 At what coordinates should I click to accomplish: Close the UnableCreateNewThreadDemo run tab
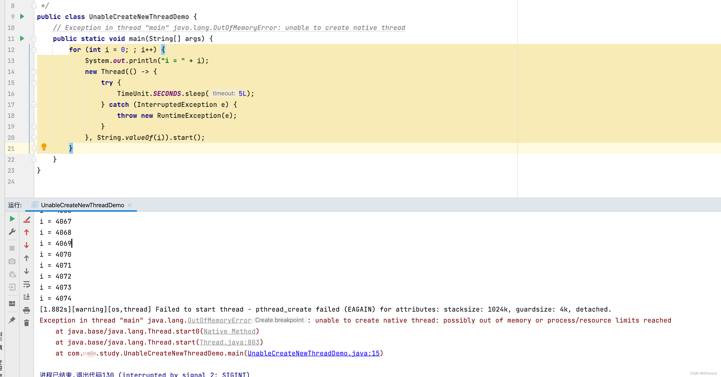pos(130,205)
